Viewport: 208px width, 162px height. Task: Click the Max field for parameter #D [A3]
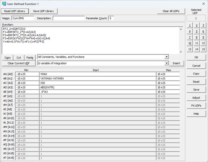pyautogui.click(x=168, y=88)
